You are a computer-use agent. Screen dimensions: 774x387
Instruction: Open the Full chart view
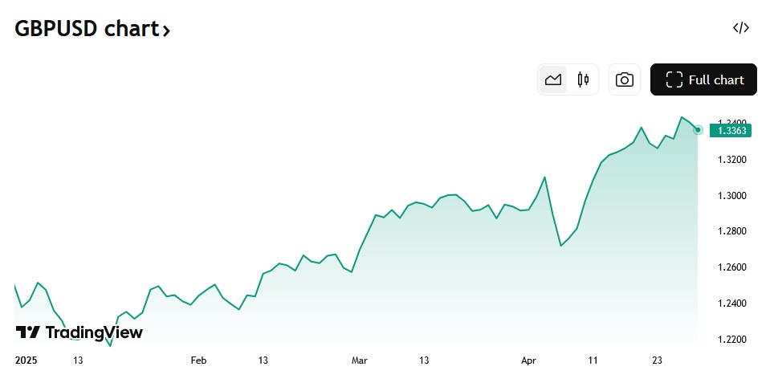coord(703,79)
